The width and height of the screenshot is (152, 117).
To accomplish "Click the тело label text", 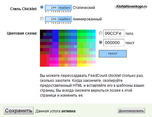I will tap(129, 34).
